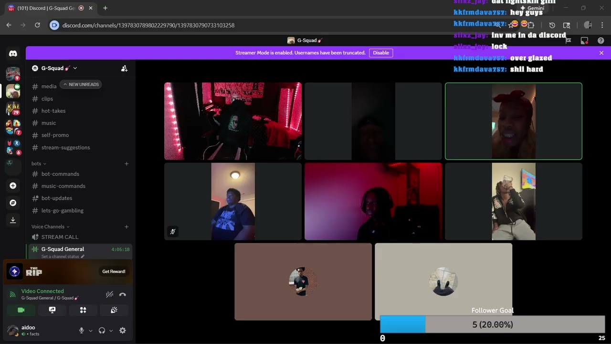Click Discord inbox icon in title bar
This screenshot has width=611, height=344.
(x=584, y=41)
